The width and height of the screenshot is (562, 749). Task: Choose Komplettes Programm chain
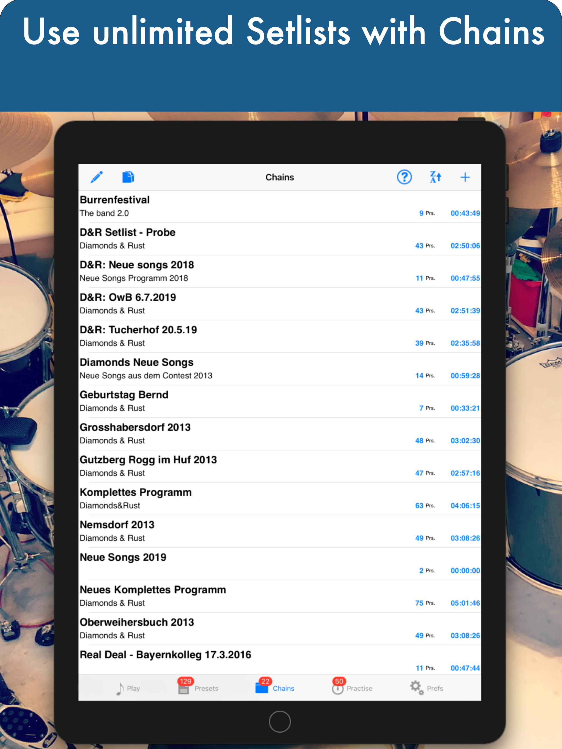click(x=279, y=499)
